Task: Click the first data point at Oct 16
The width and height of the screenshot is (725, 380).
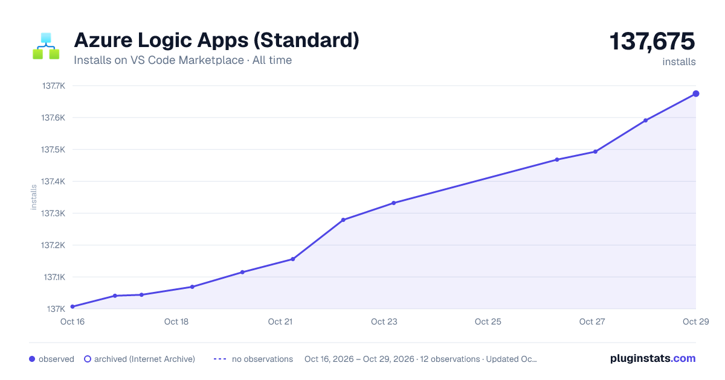Action: [72, 306]
